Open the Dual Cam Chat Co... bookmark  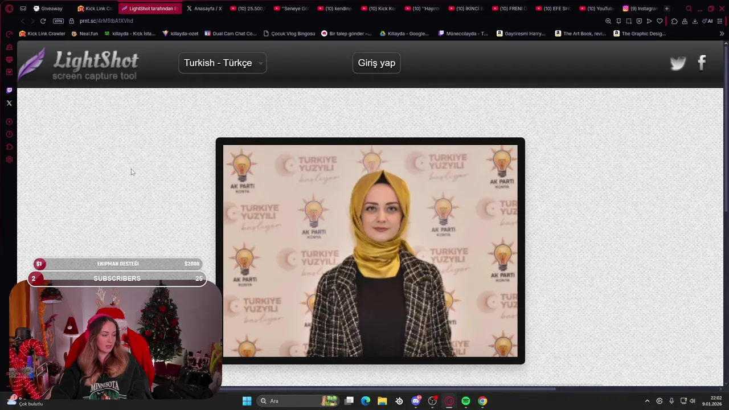[231, 34]
